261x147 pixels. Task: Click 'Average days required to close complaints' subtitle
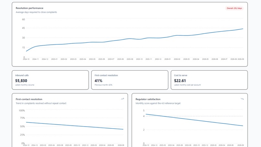click(x=36, y=12)
